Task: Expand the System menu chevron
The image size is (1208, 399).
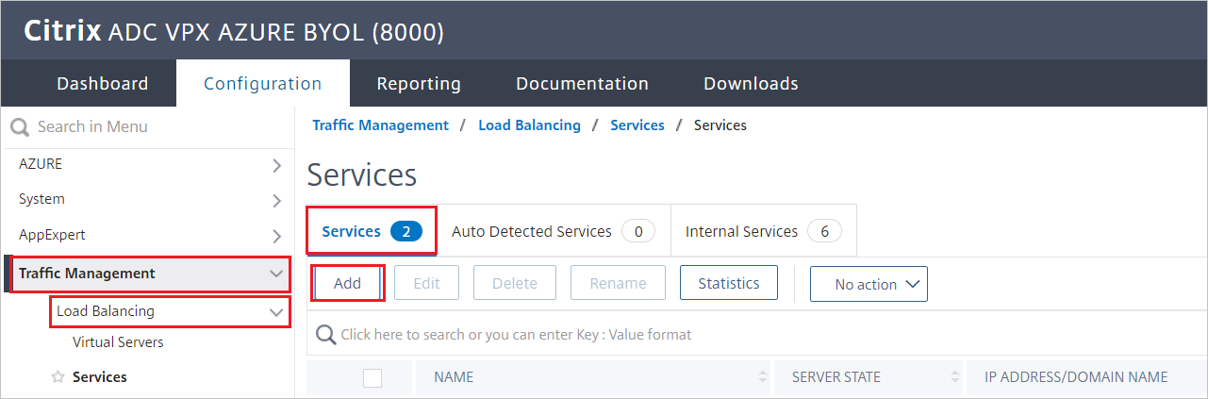Action: point(276,200)
